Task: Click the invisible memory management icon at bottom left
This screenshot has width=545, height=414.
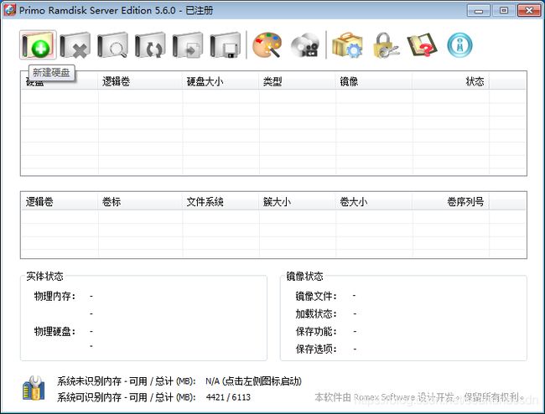Action: 34,388
